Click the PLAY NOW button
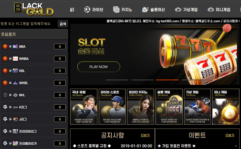The height and width of the screenshot is (149, 241). coord(99,67)
